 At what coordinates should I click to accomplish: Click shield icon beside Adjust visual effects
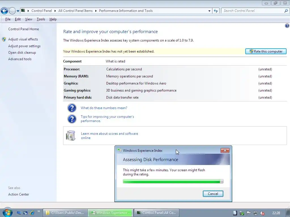click(4, 39)
